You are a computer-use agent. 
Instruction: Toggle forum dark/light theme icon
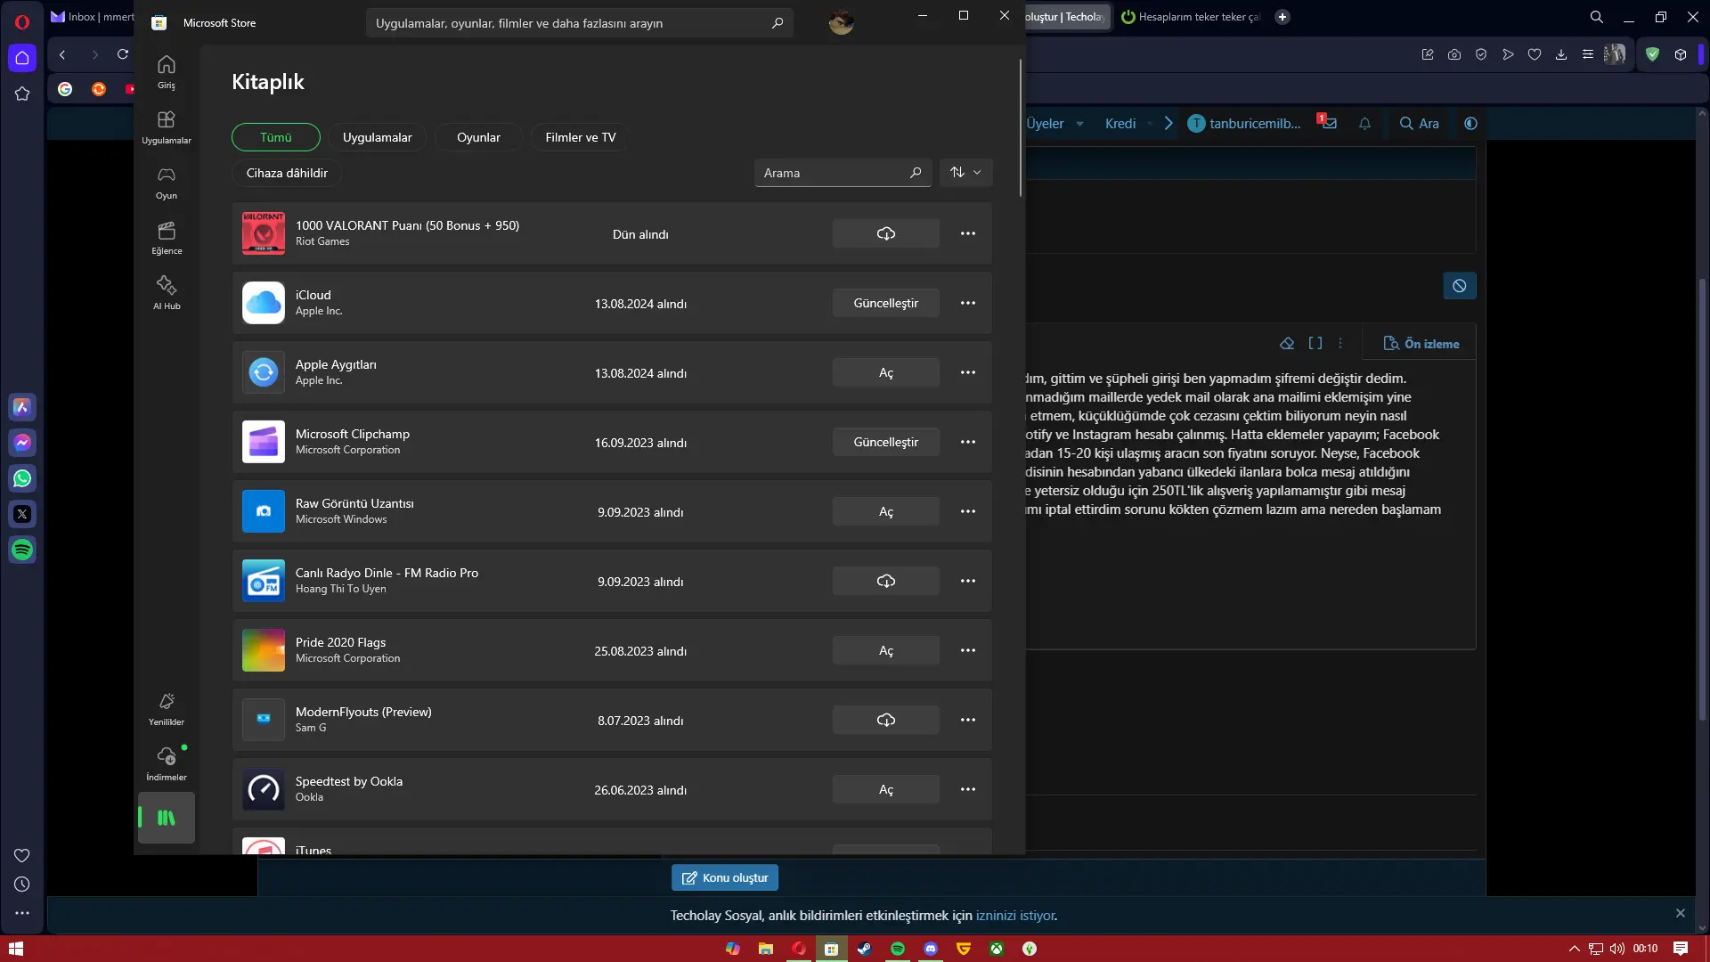(x=1470, y=124)
